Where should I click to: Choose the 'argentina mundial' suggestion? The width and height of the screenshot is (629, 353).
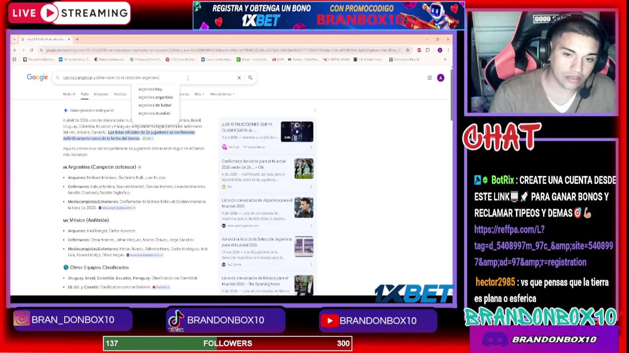[154, 113]
